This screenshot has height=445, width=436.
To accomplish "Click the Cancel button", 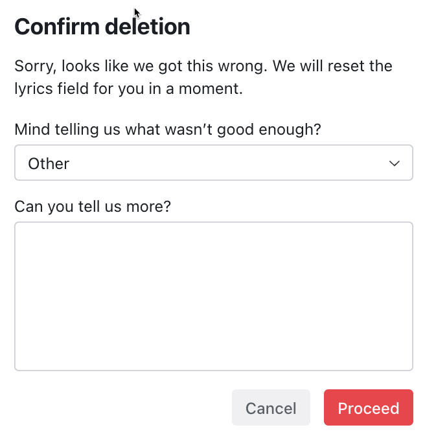I will (271, 408).
